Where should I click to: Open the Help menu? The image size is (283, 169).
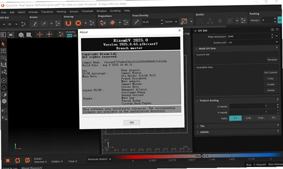point(127,11)
